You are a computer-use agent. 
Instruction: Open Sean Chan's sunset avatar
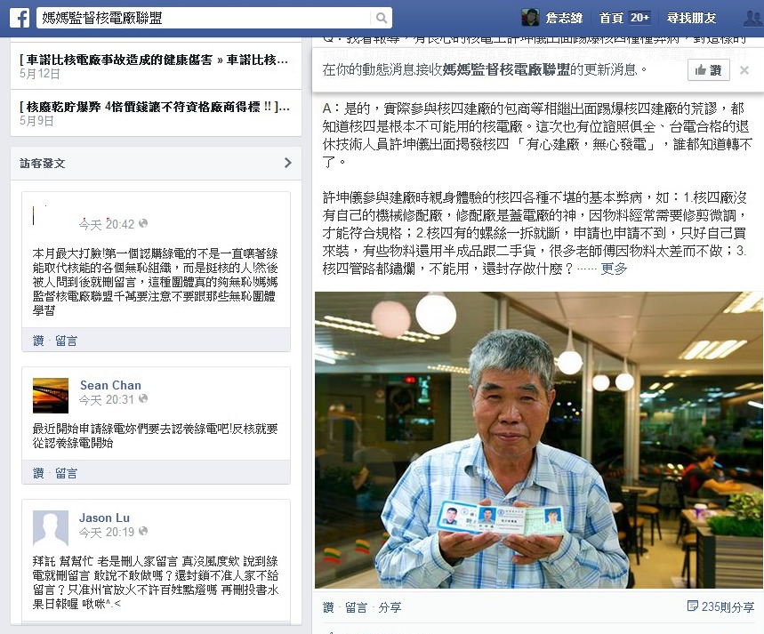tap(51, 396)
